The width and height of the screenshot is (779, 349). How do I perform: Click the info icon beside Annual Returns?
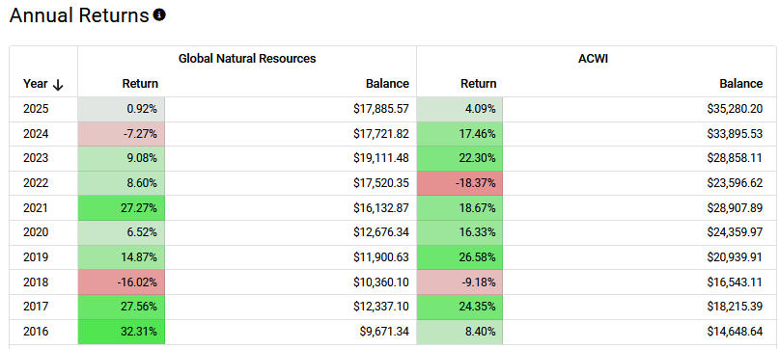coord(159,14)
